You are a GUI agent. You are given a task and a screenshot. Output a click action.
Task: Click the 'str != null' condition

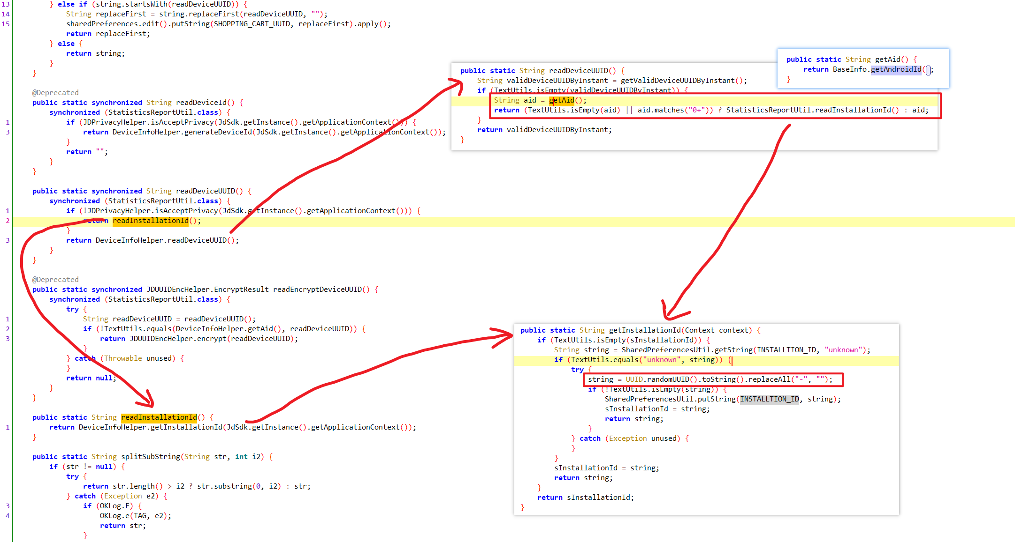[x=90, y=467]
